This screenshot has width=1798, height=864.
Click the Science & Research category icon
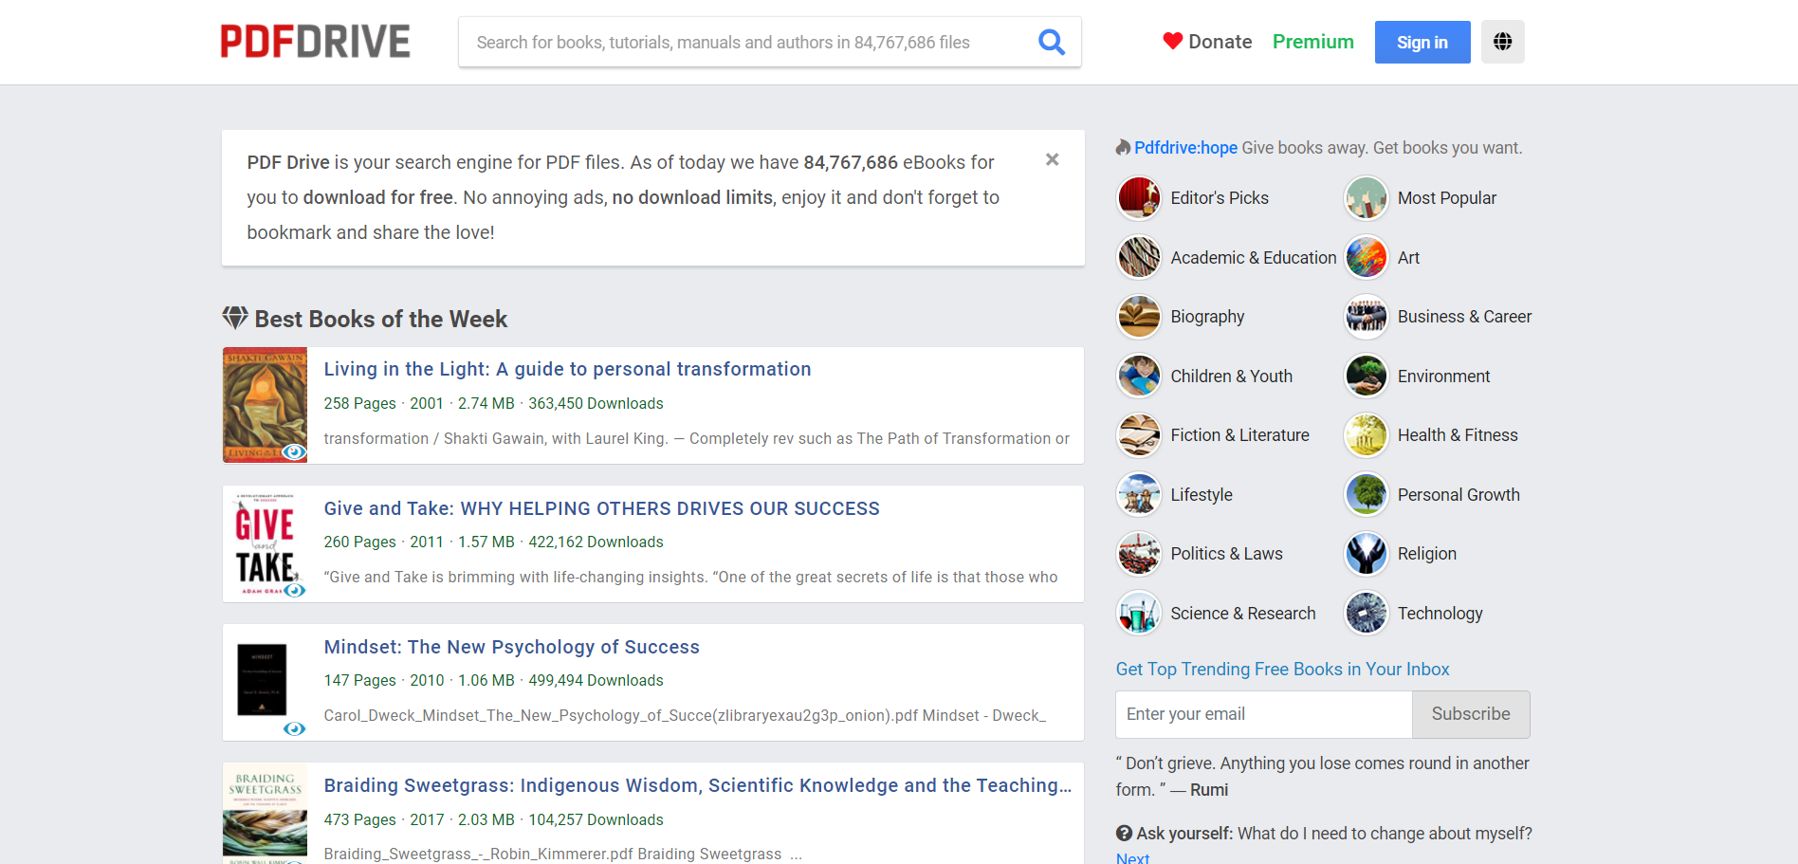[x=1139, y=614]
